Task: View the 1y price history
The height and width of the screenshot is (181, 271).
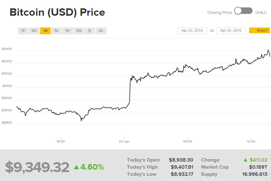Action: pyautogui.click(x=90, y=31)
